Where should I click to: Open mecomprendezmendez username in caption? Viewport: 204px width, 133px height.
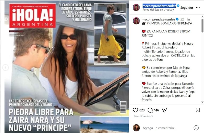[158, 19]
